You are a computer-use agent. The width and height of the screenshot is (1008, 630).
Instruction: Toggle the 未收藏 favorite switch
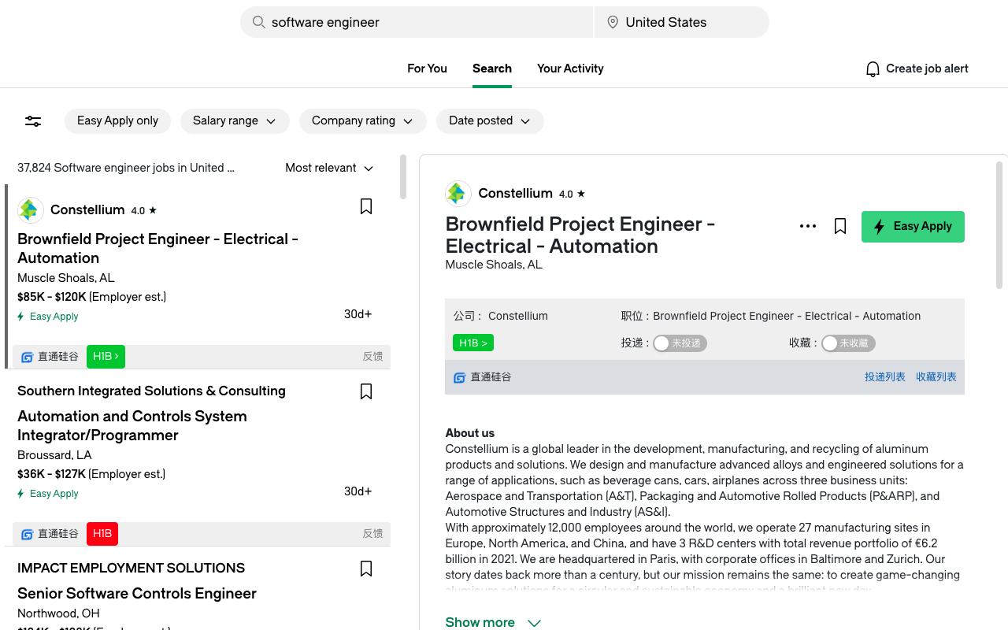[848, 343]
